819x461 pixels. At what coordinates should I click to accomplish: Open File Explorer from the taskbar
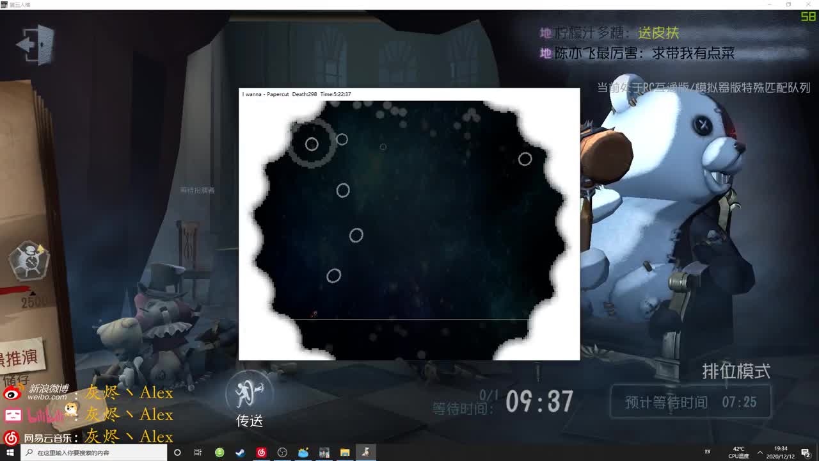(344, 452)
